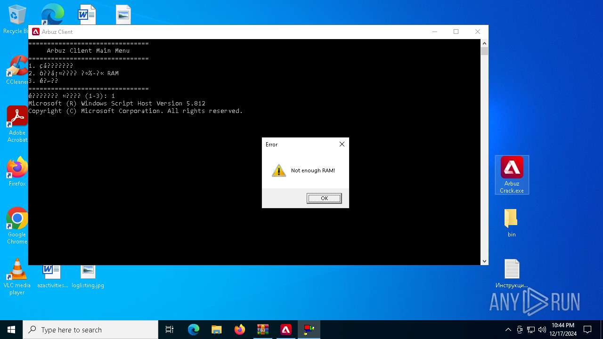
Task: Open Task View on taskbar
Action: tap(170, 330)
